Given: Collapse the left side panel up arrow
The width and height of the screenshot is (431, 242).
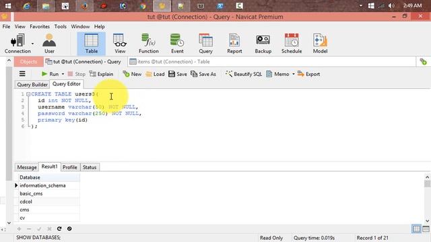Looking at the screenshot, I should coord(9,61).
